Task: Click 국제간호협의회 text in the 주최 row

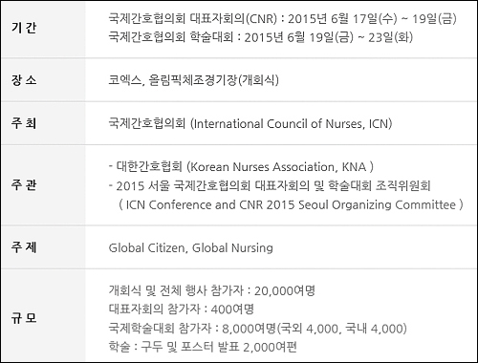Action: [x=147, y=123]
